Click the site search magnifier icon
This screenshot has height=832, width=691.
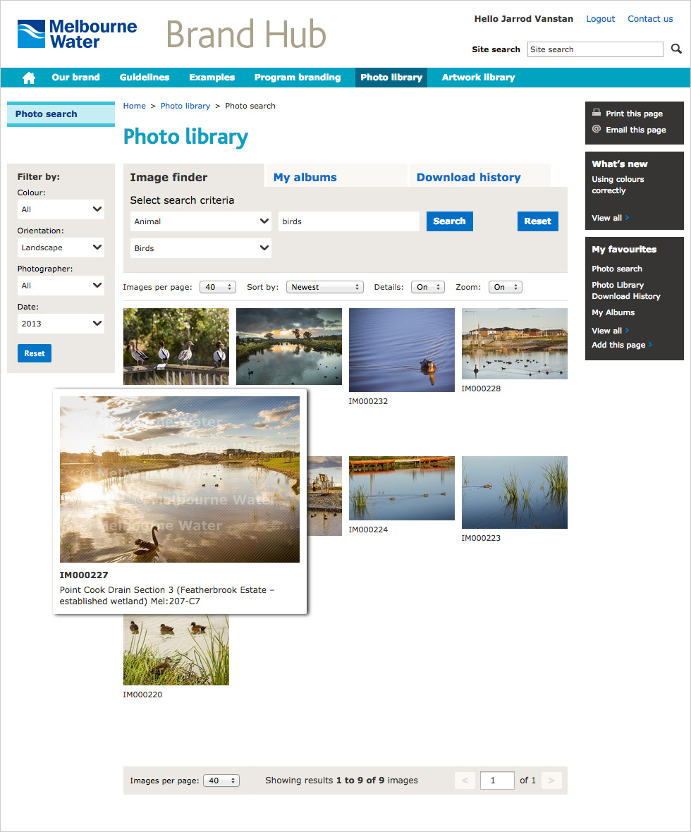tap(676, 49)
